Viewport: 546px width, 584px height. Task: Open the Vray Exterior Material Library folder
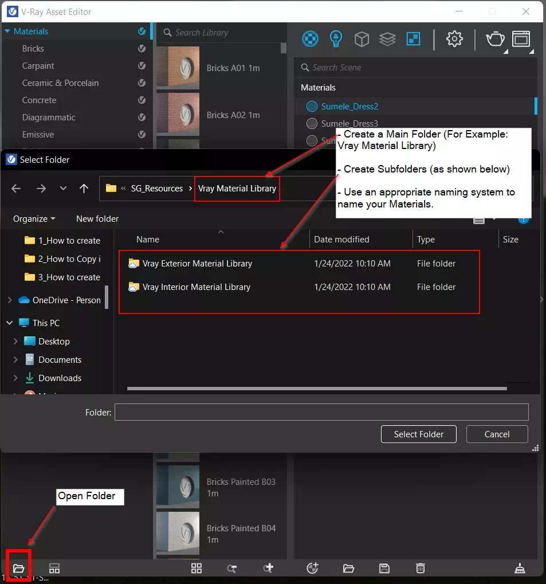[197, 264]
